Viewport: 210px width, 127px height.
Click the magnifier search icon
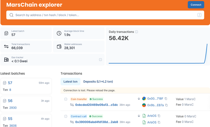(11, 15)
